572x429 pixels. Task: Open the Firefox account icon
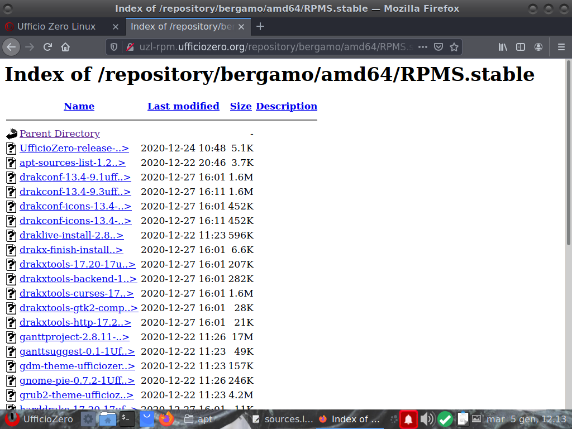(538, 47)
